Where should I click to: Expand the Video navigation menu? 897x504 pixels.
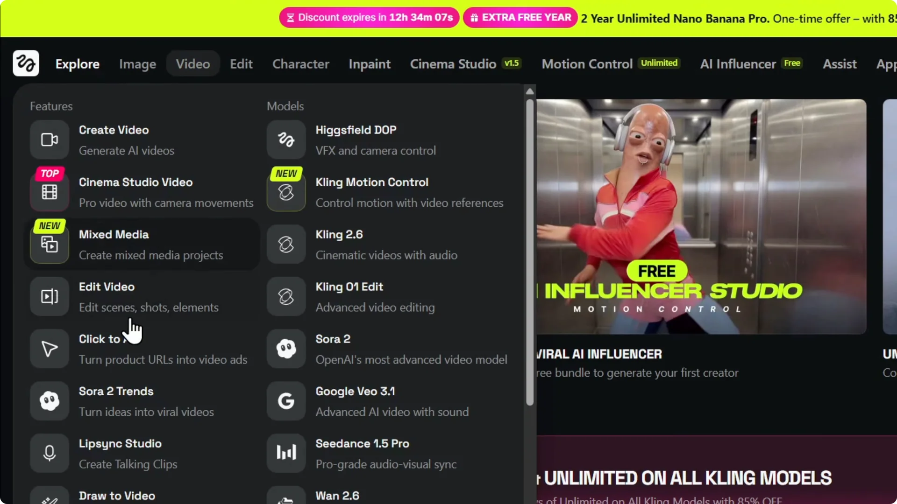pos(192,63)
